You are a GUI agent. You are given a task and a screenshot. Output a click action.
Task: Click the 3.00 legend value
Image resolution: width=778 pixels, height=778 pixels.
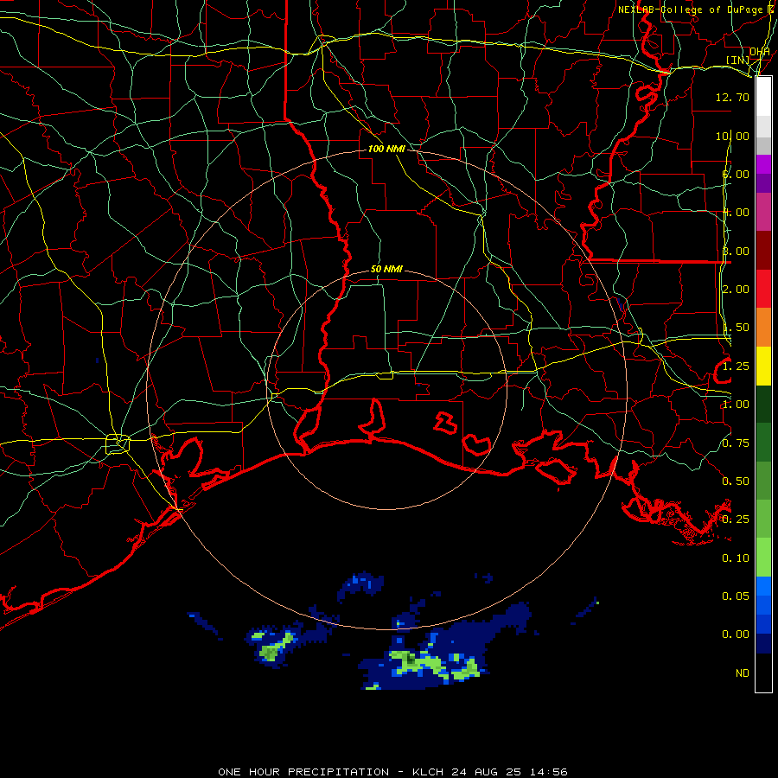736,251
